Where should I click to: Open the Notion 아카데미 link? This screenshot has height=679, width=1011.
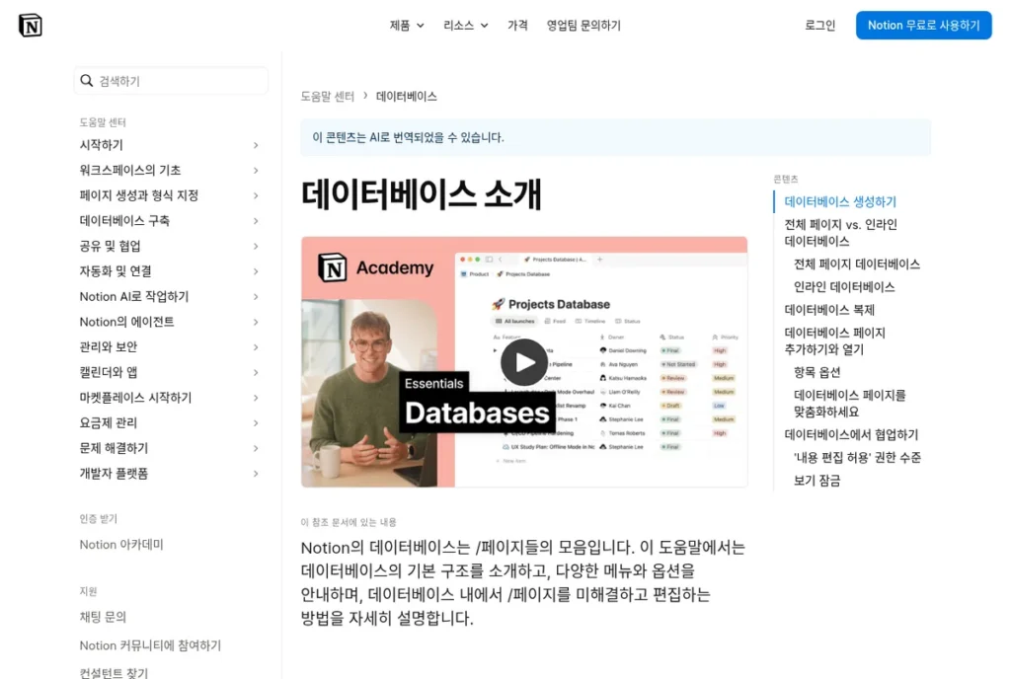click(x=121, y=545)
